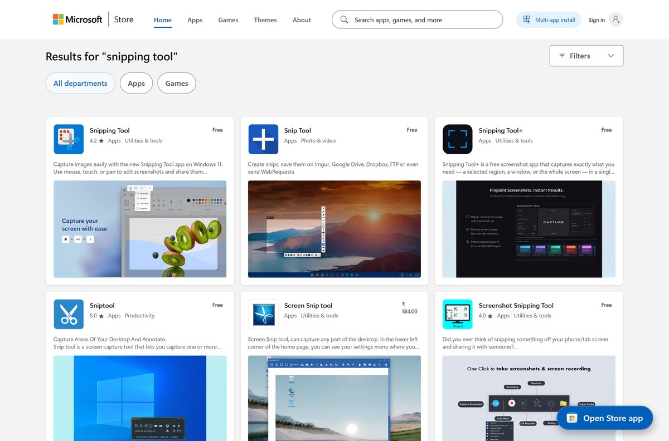The width and height of the screenshot is (669, 441).
Task: Click the "Snipping Tool+" title text
Action: pyautogui.click(x=501, y=130)
